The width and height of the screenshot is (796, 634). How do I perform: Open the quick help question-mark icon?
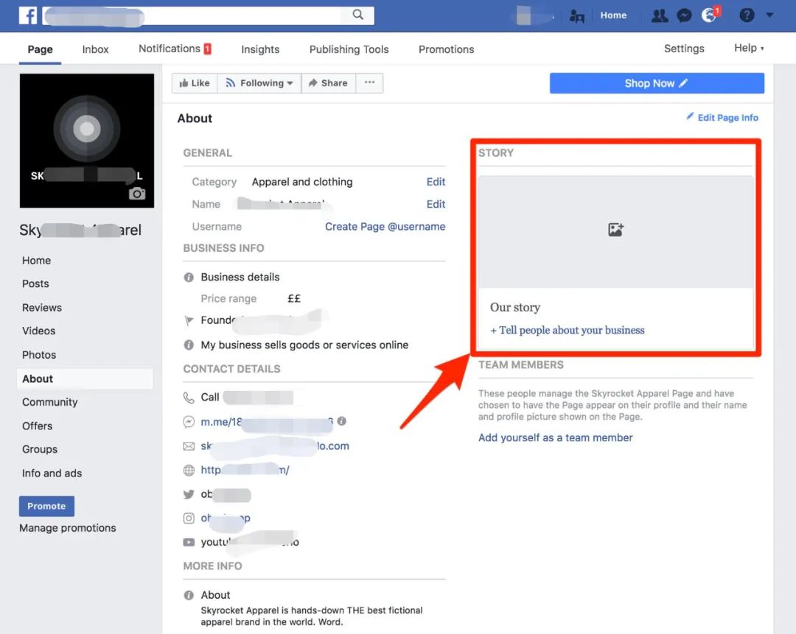[747, 15]
